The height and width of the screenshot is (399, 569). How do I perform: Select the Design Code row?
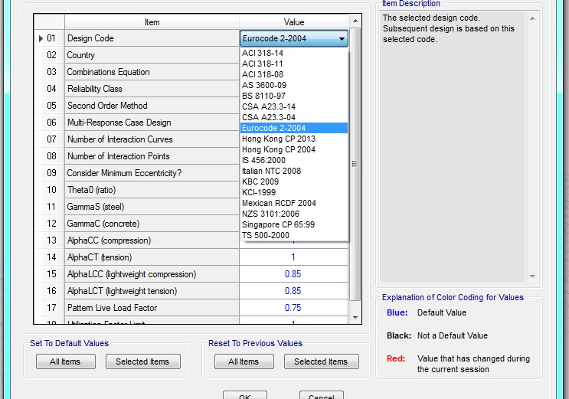coord(152,38)
